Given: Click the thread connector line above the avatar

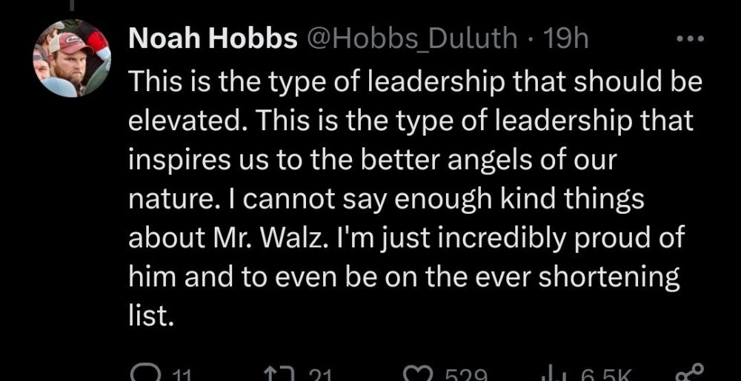Looking at the screenshot, I should coord(71,4).
